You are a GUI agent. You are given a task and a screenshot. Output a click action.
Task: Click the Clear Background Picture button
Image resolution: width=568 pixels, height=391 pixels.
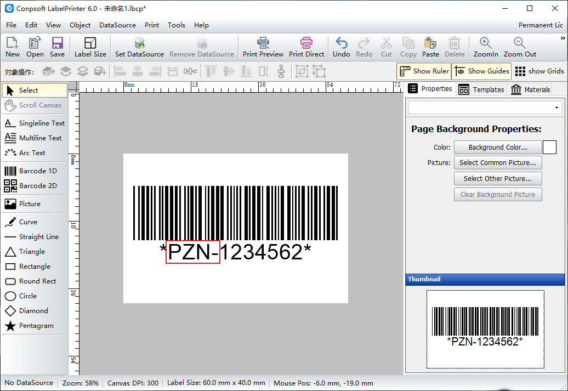(498, 195)
